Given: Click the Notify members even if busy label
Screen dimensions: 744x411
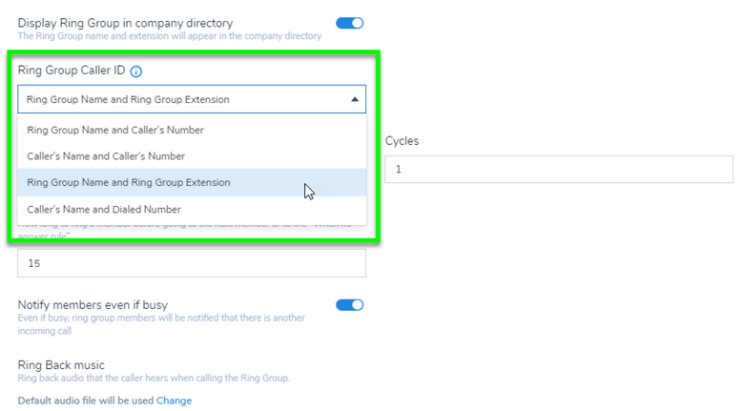Looking at the screenshot, I should (x=93, y=305).
